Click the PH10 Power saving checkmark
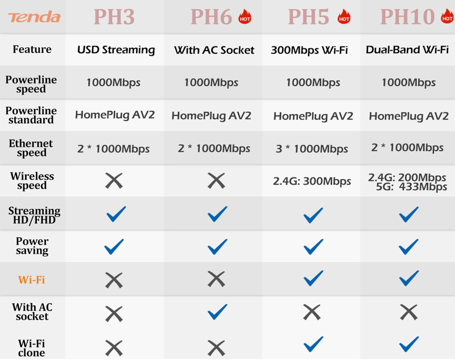Image resolution: width=455 pixels, height=364 pixels. pos(409,247)
